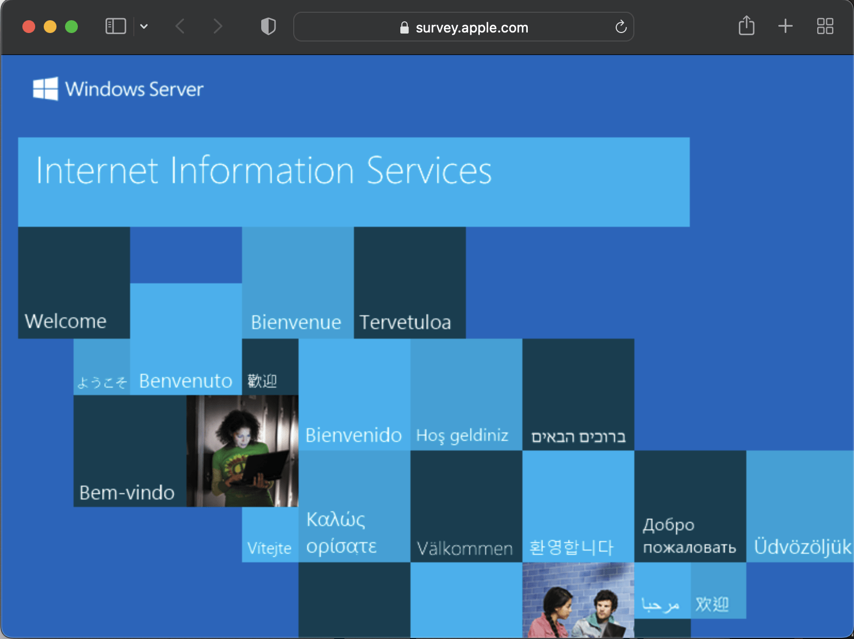Click the two students photo
854x639 pixels.
(578, 600)
